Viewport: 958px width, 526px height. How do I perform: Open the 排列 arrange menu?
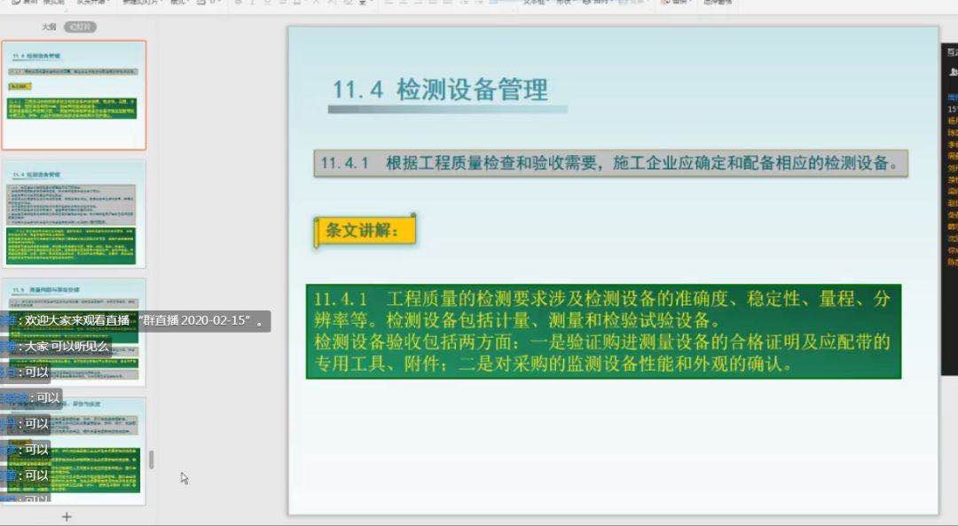click(601, 3)
